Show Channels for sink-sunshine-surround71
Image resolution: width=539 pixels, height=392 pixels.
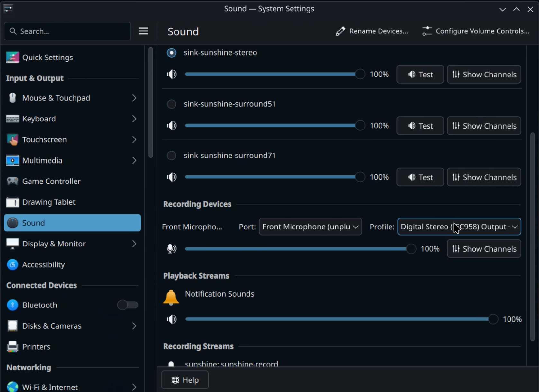[484, 177]
